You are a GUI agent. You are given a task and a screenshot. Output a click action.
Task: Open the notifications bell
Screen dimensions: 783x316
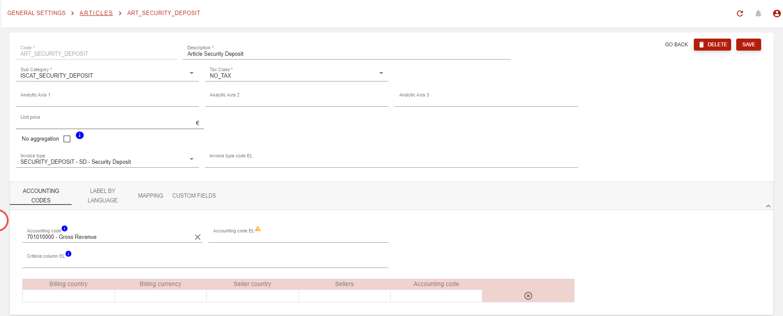pyautogui.click(x=758, y=14)
